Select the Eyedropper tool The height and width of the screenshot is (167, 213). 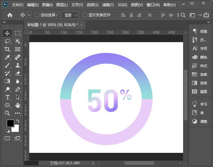coord(7,57)
